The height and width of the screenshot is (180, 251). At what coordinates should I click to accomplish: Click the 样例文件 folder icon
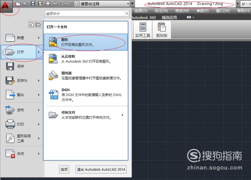click(53, 115)
